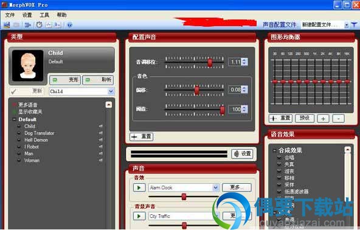Image resolution: width=360 pixels, height=230 pixels.
Task: Open the 设置 menu
Action: click(27, 15)
